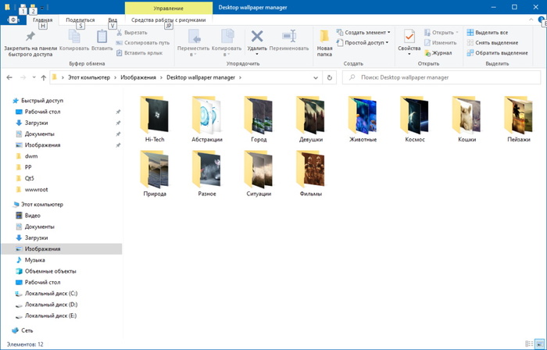
Task: Open the Поделиться ribbon tab
Action: tap(80, 20)
